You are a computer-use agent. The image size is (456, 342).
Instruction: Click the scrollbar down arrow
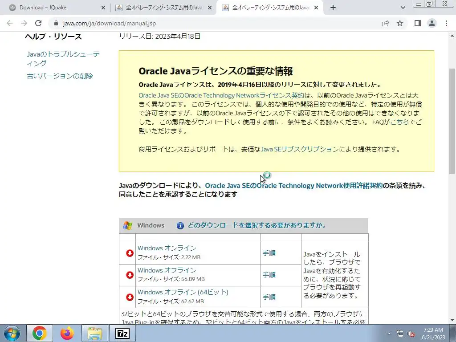click(452, 320)
